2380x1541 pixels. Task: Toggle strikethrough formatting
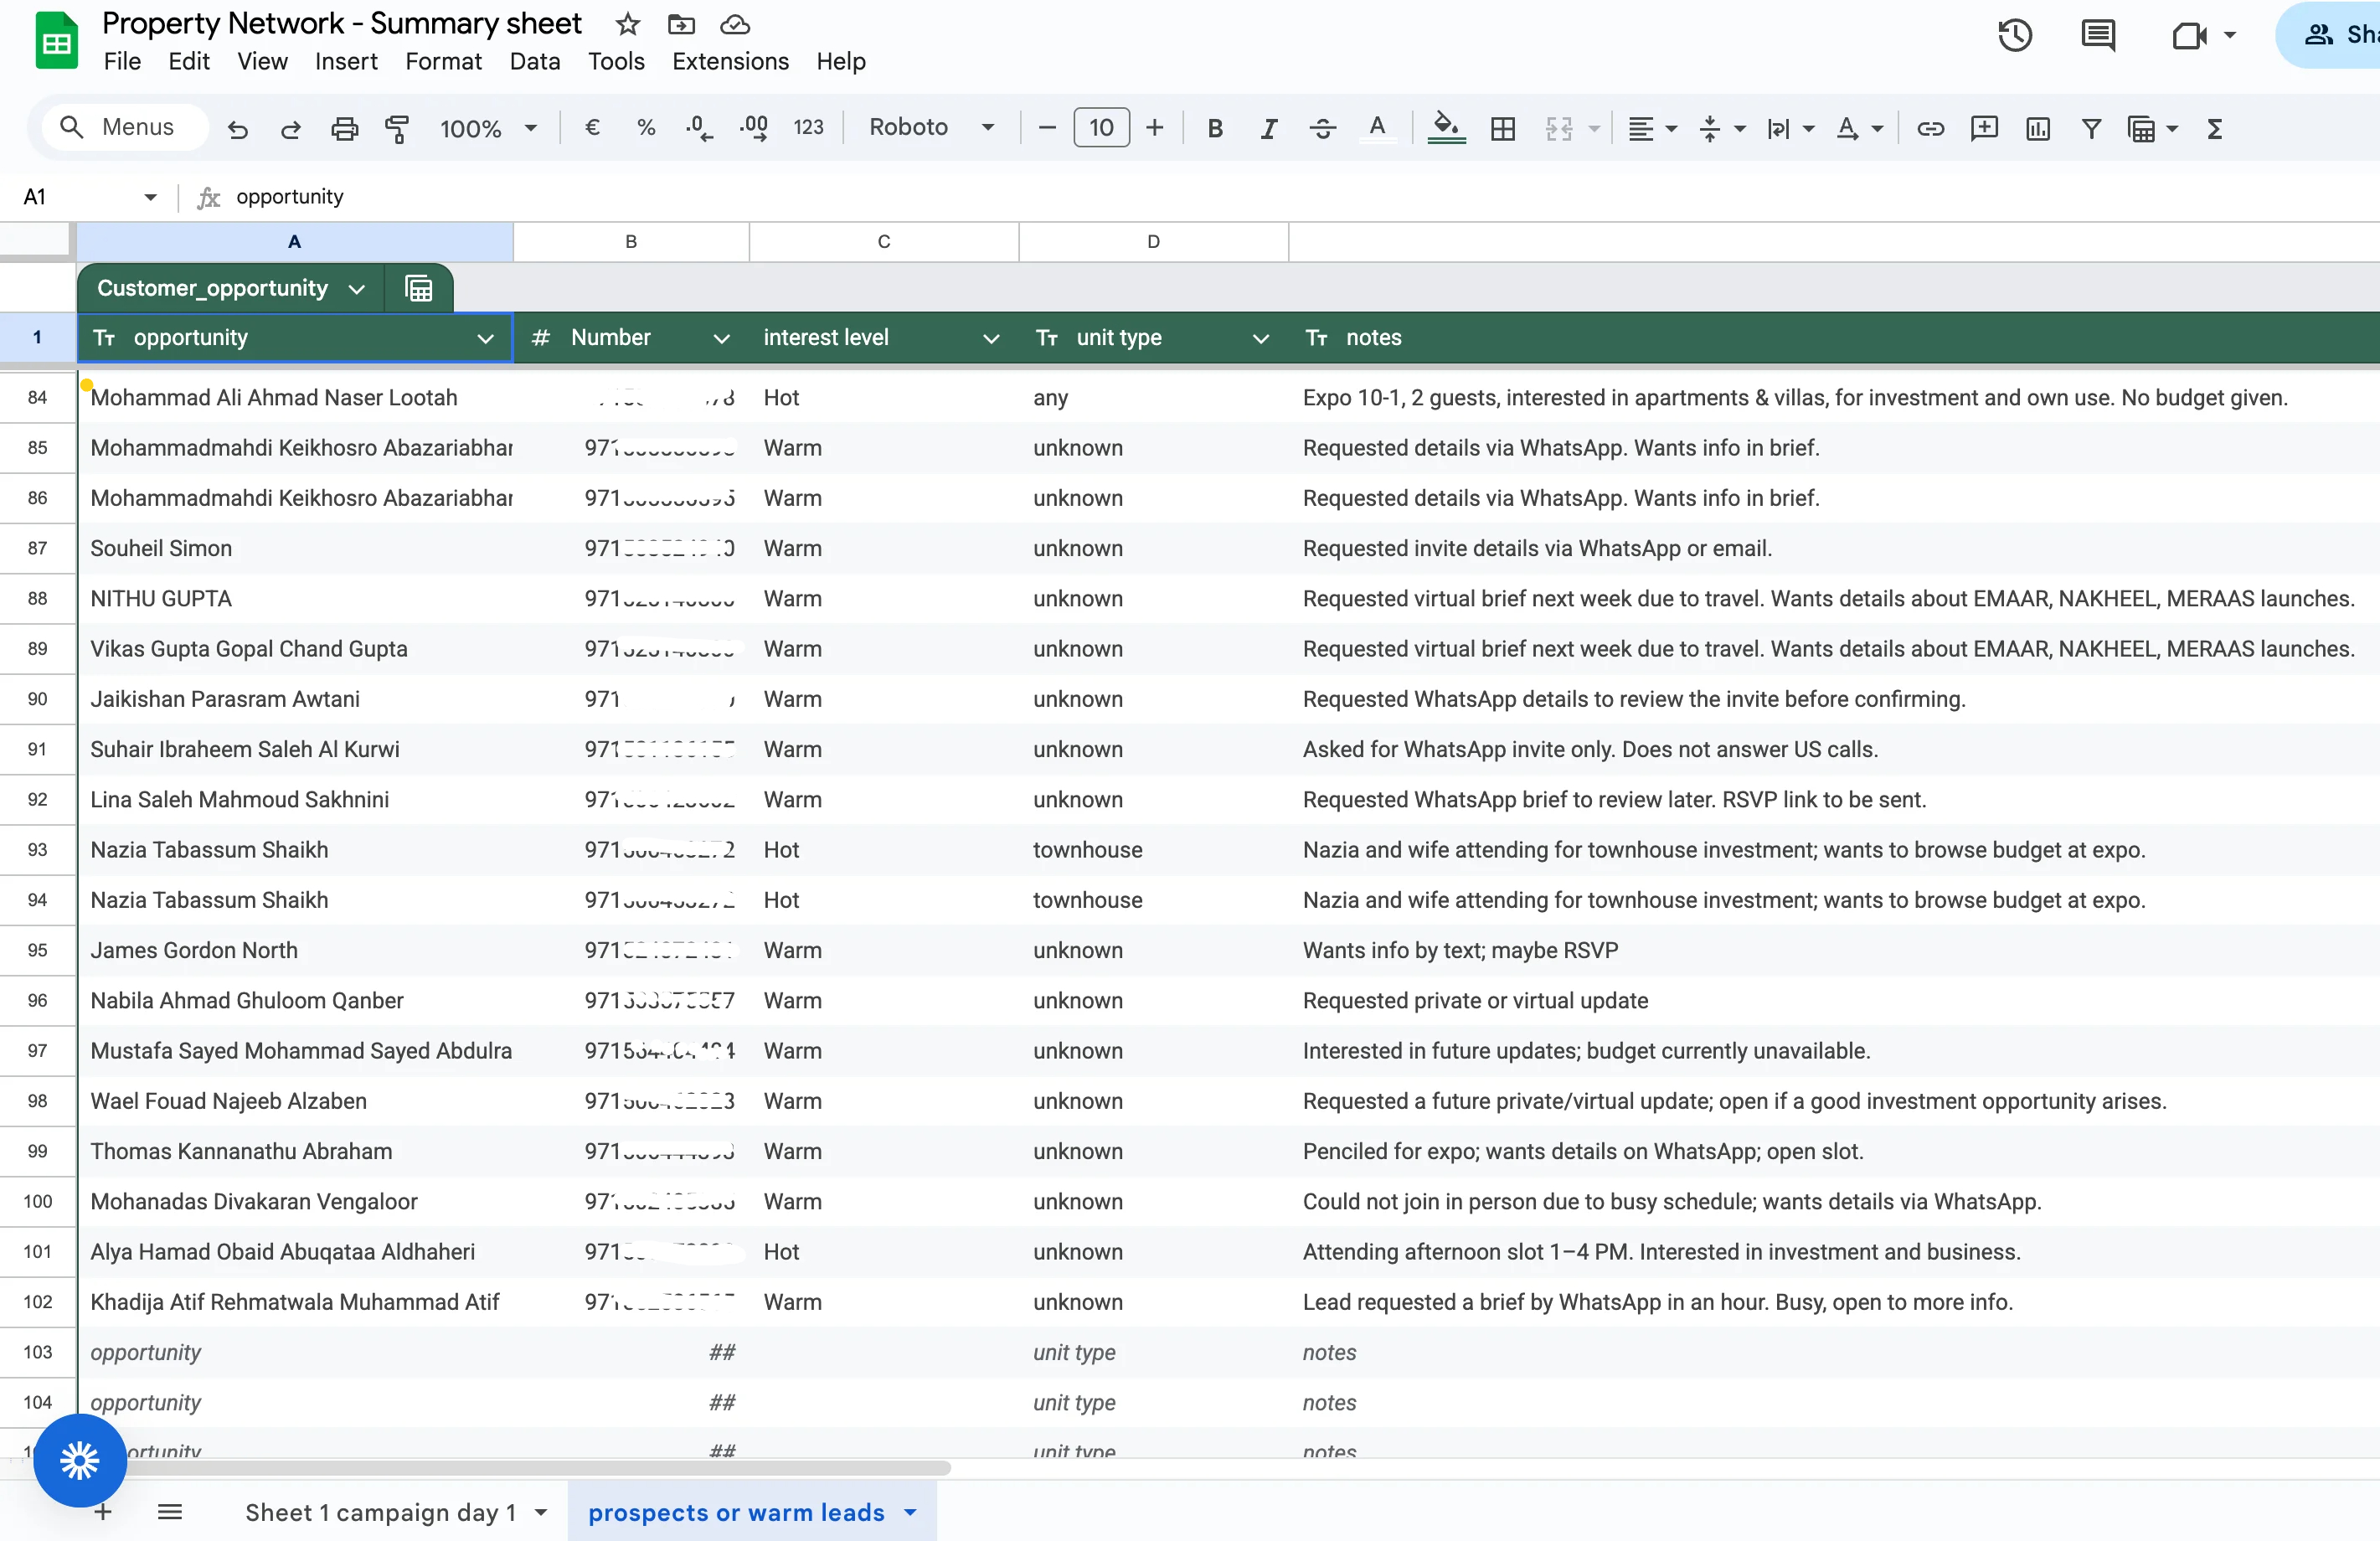(x=1322, y=128)
